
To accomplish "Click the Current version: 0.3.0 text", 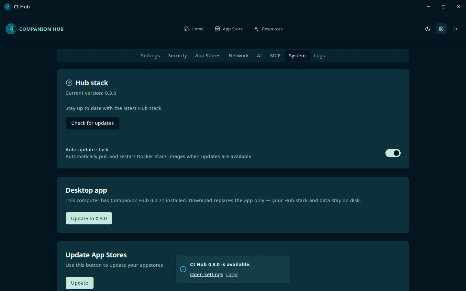I will (x=91, y=93).
